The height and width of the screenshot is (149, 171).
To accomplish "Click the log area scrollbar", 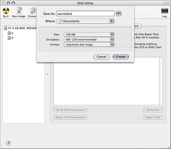I will coord(161,81).
